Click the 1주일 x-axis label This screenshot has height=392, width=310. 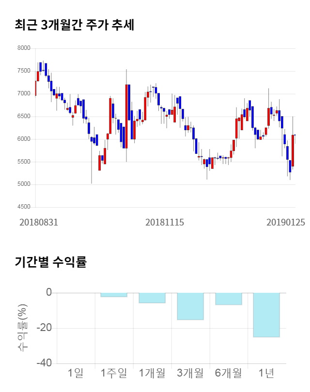114,373
